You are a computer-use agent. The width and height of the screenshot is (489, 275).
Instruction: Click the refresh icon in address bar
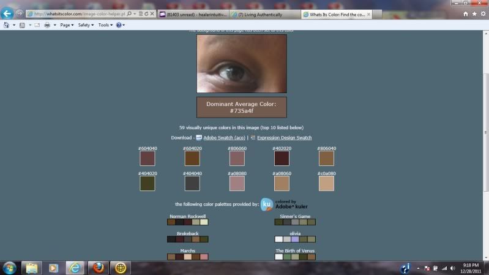tap(146, 14)
